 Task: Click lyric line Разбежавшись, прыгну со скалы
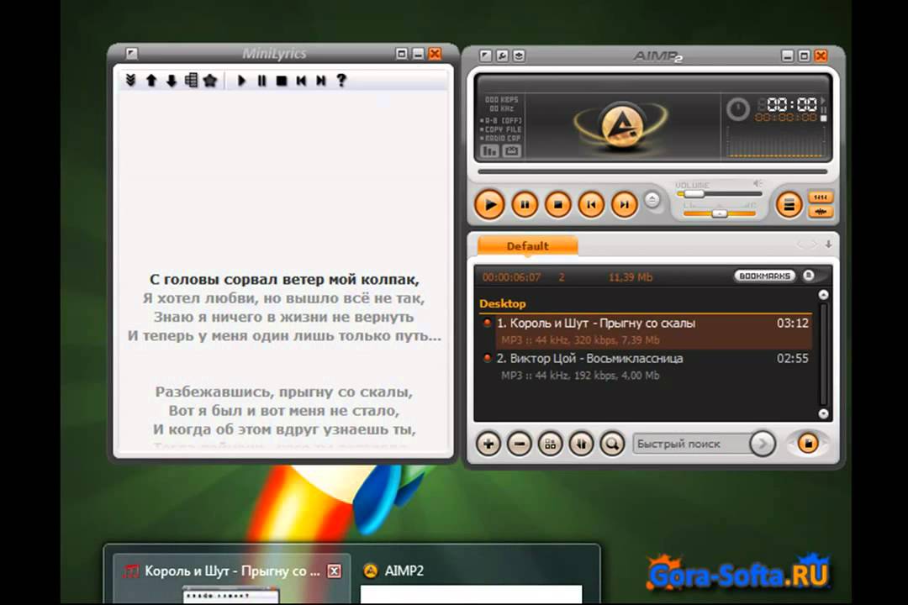[x=284, y=392]
